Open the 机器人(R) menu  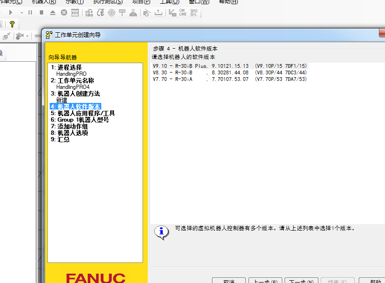click(44, 2)
